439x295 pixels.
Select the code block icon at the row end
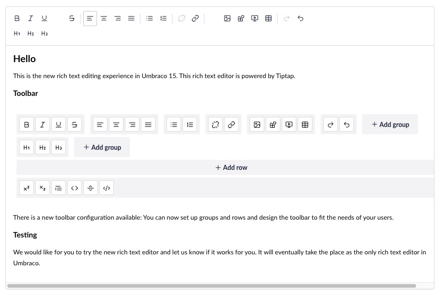pos(107,188)
